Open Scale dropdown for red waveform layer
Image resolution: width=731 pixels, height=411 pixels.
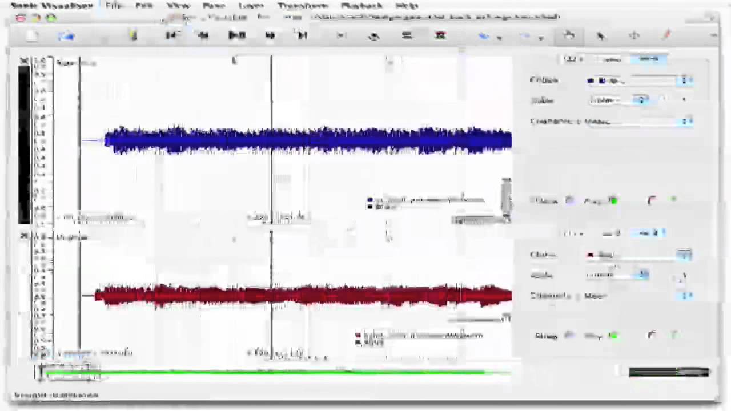pyautogui.click(x=618, y=275)
